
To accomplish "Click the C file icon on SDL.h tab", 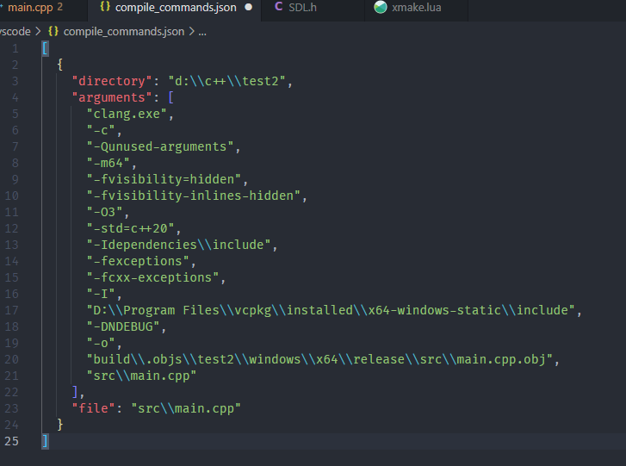I will 279,7.
